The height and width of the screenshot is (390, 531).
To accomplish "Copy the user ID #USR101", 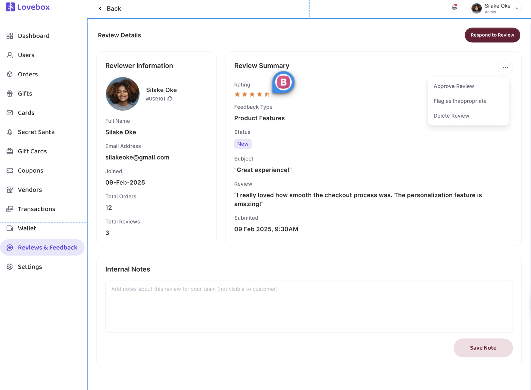I will point(170,99).
